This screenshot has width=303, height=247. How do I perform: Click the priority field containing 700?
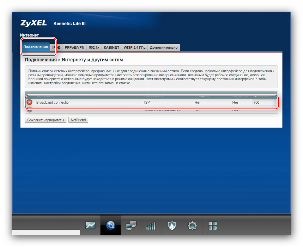tap(264, 102)
